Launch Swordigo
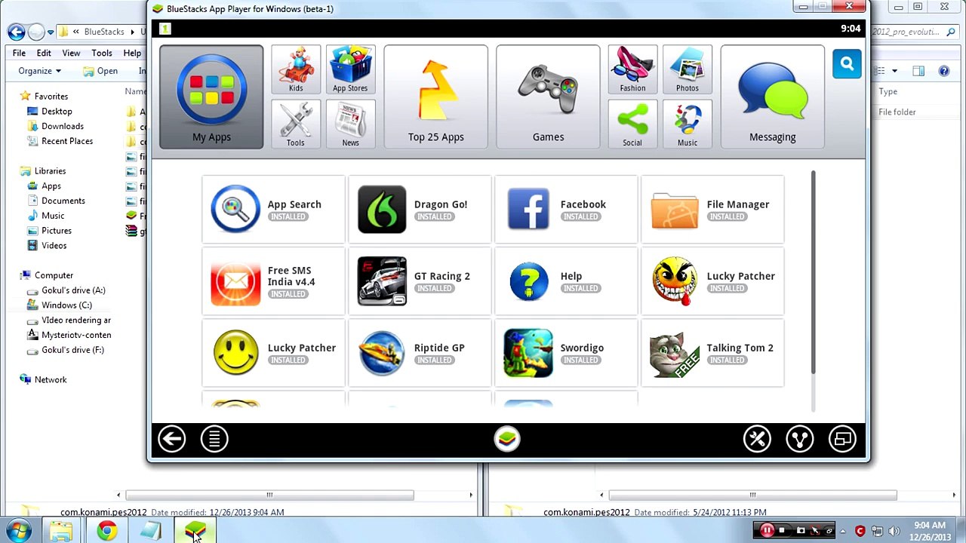Viewport: 966px width, 543px height. (x=566, y=353)
